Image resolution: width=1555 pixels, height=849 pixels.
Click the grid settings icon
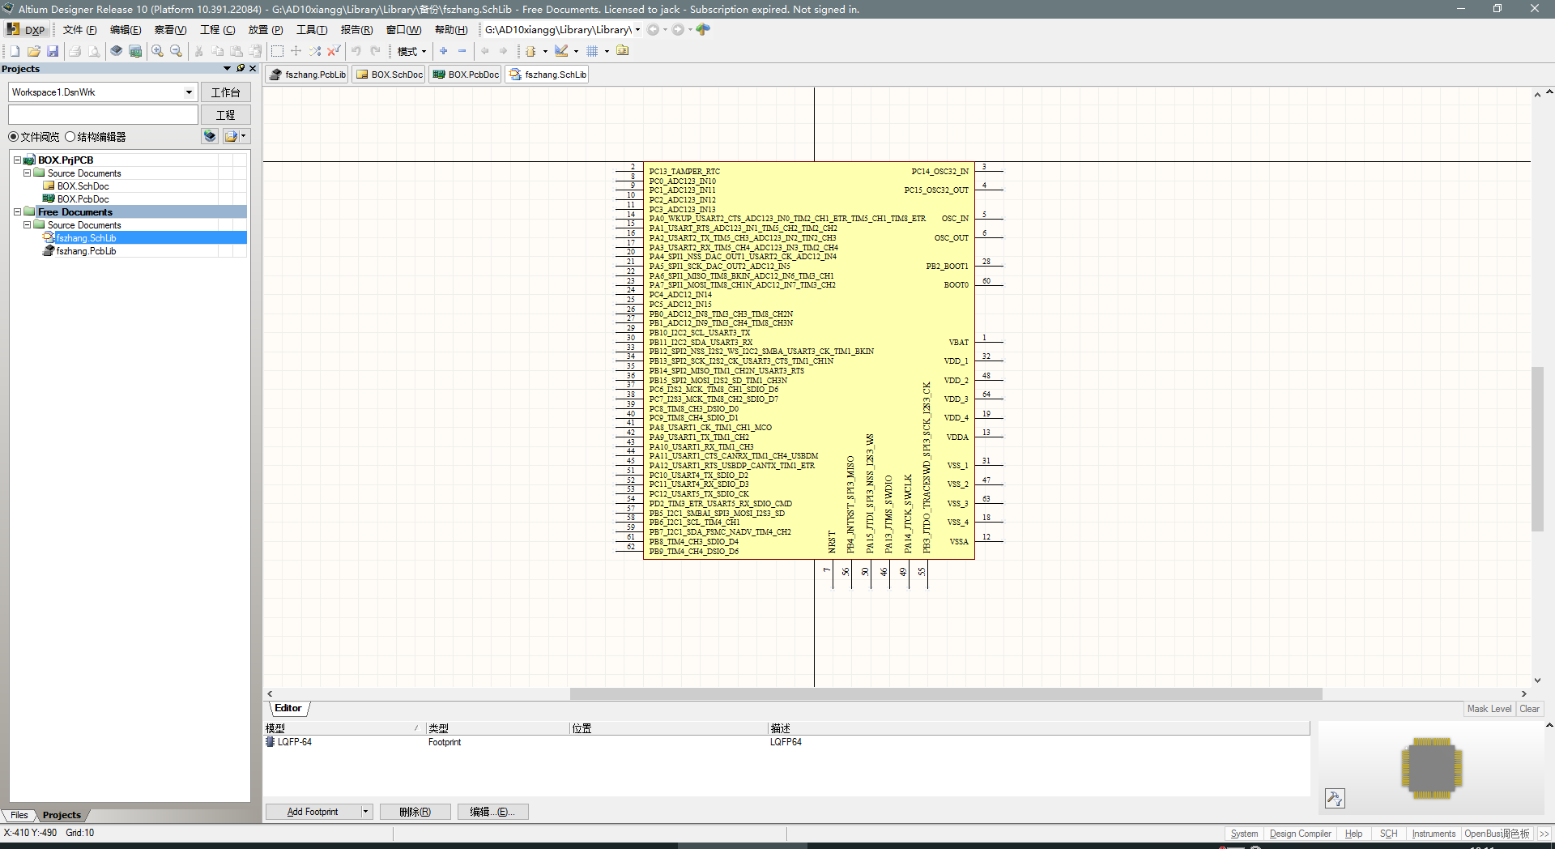point(592,51)
